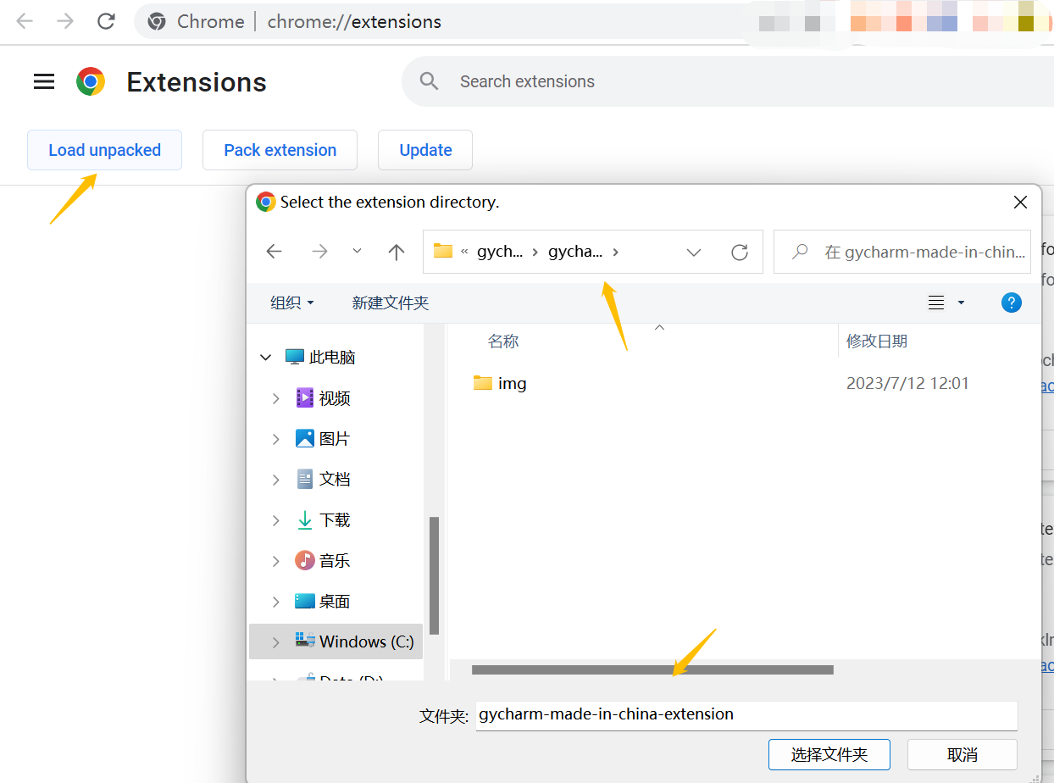Click the 2023/7/12 12:01 date cell
Viewport: 1054px width, 783px height.
[x=907, y=383]
